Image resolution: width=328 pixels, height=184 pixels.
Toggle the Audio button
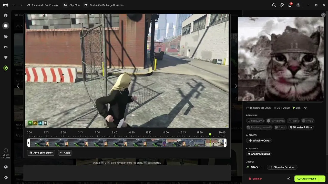pos(65,153)
